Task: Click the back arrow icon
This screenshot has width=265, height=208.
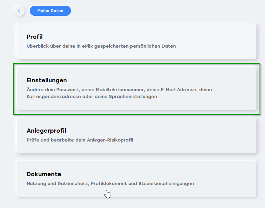Action: 20,11
